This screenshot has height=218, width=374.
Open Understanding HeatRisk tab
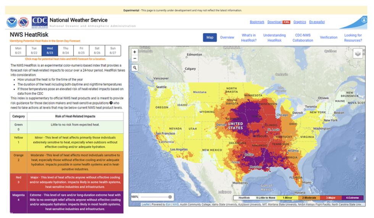pyautogui.click(x=274, y=38)
